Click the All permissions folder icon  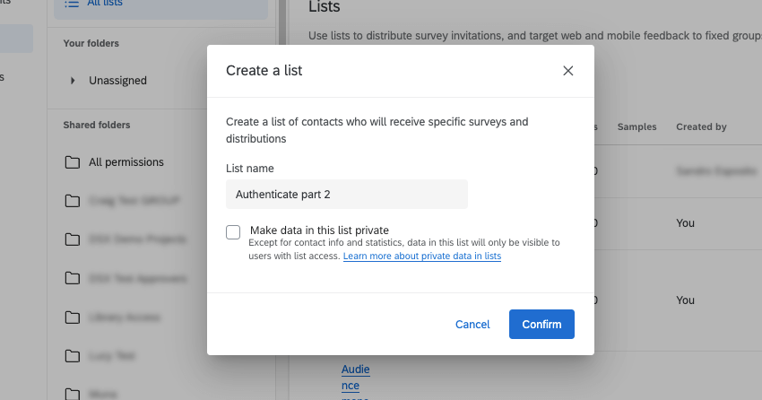pyautogui.click(x=72, y=162)
